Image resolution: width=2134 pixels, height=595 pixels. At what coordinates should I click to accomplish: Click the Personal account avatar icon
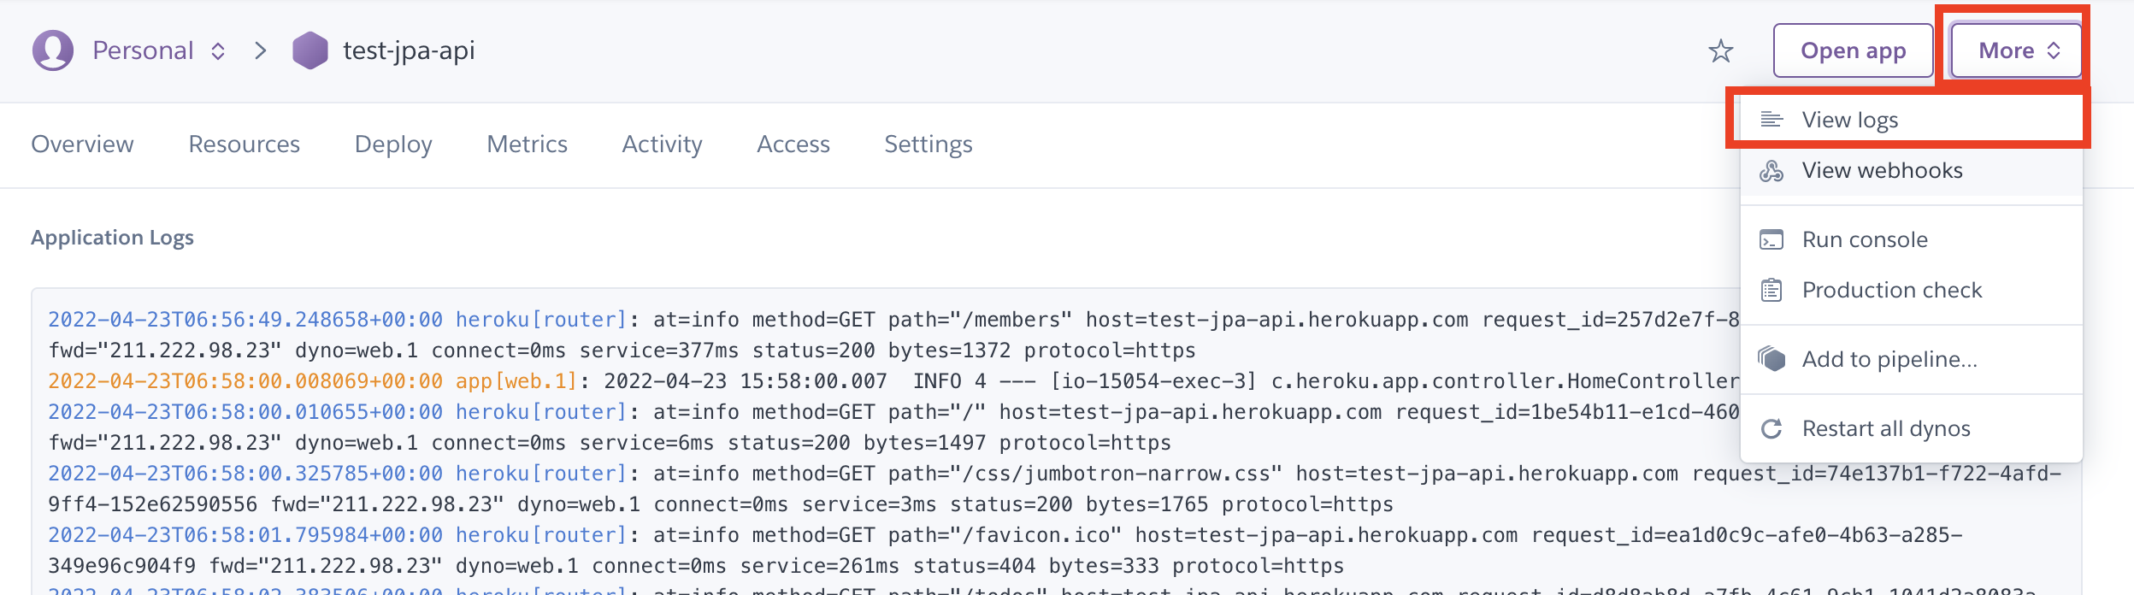click(53, 50)
